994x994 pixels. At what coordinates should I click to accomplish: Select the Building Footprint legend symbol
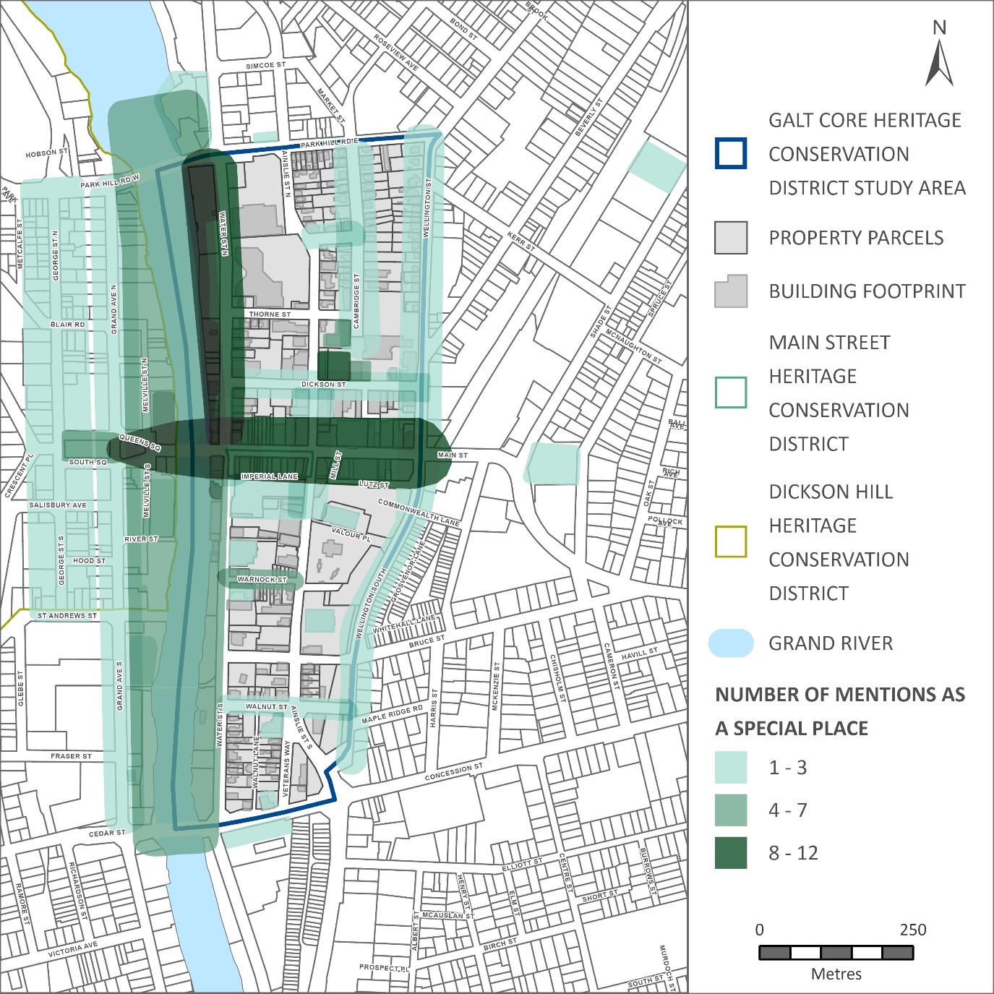tap(730, 291)
